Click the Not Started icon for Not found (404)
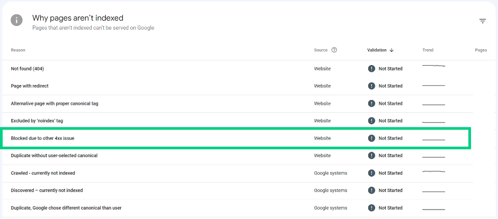This screenshot has width=498, height=219. click(371, 68)
